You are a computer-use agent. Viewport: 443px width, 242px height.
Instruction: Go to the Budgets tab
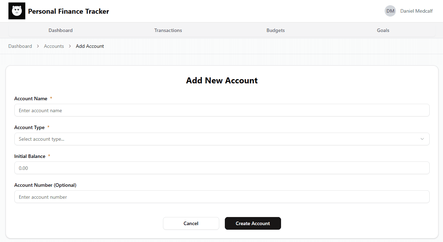275,30
